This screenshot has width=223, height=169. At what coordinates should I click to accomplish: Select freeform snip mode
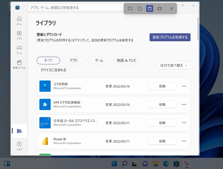coord(140,9)
